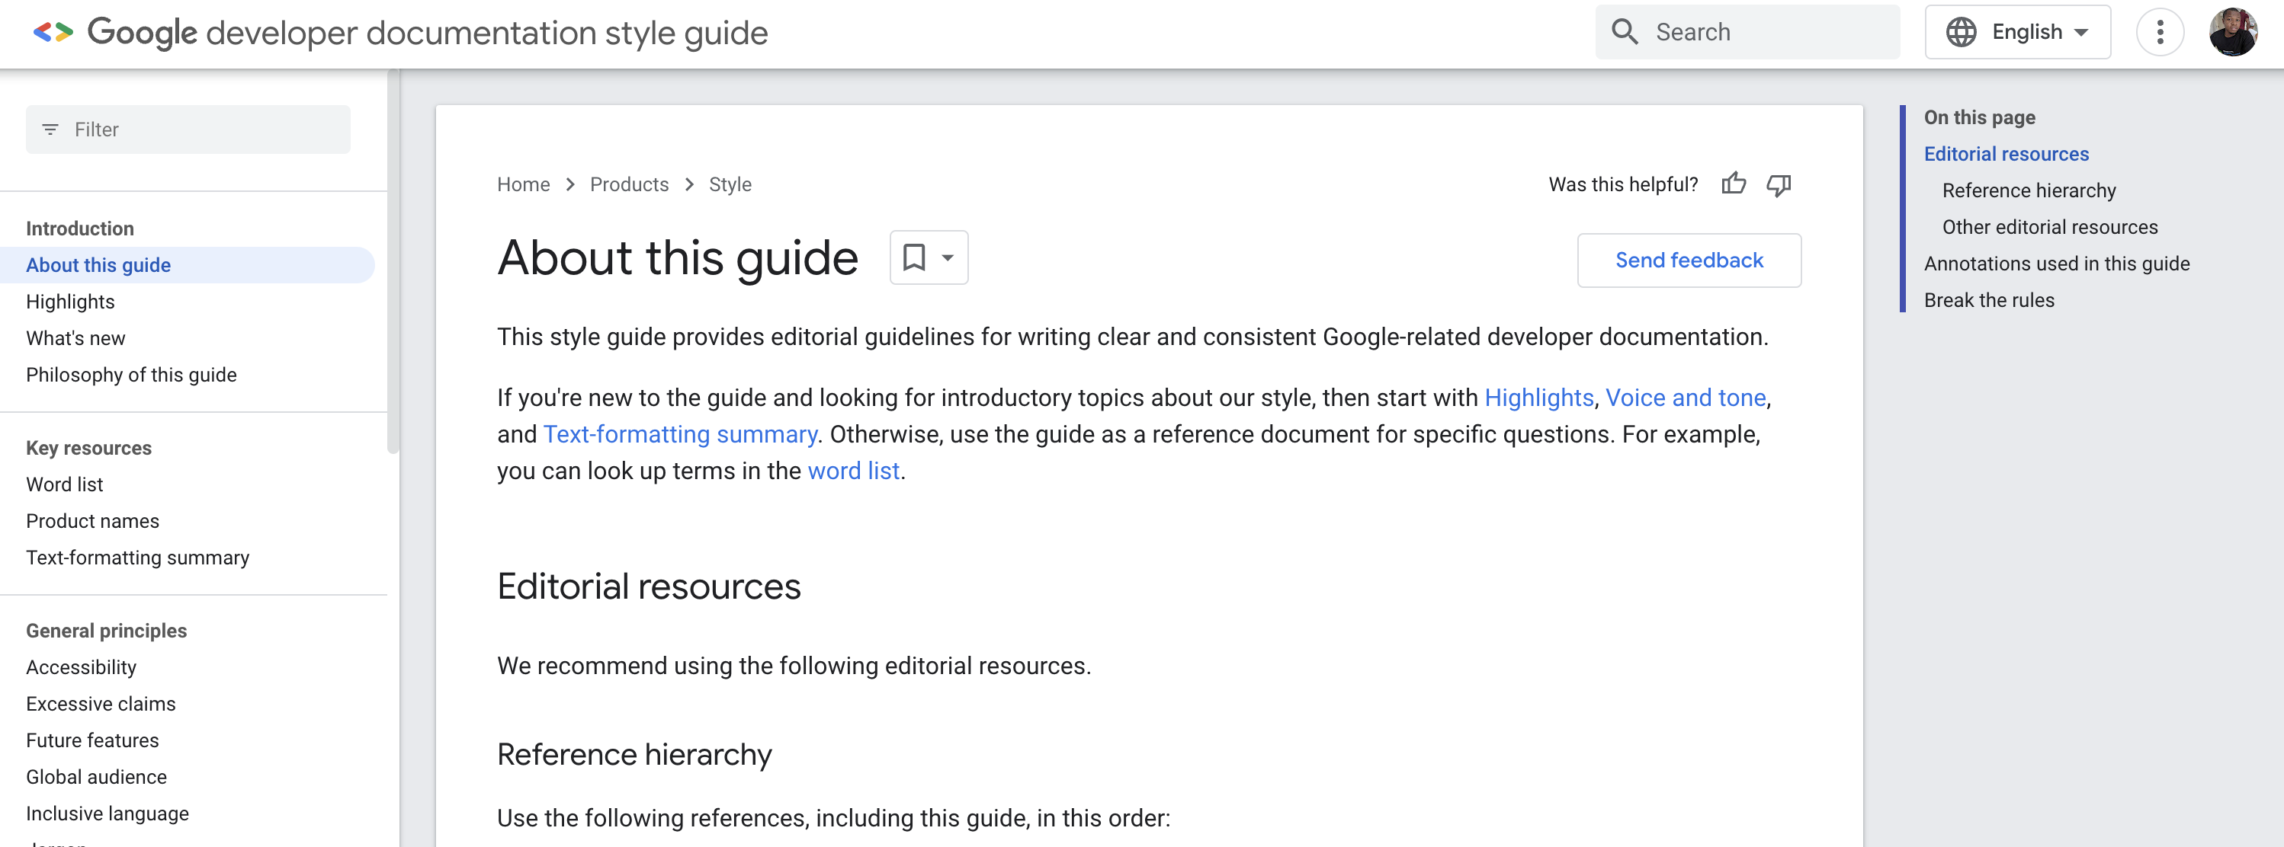Open Text-formatting summary in sidebar
Image resolution: width=2284 pixels, height=847 pixels.
pos(137,558)
